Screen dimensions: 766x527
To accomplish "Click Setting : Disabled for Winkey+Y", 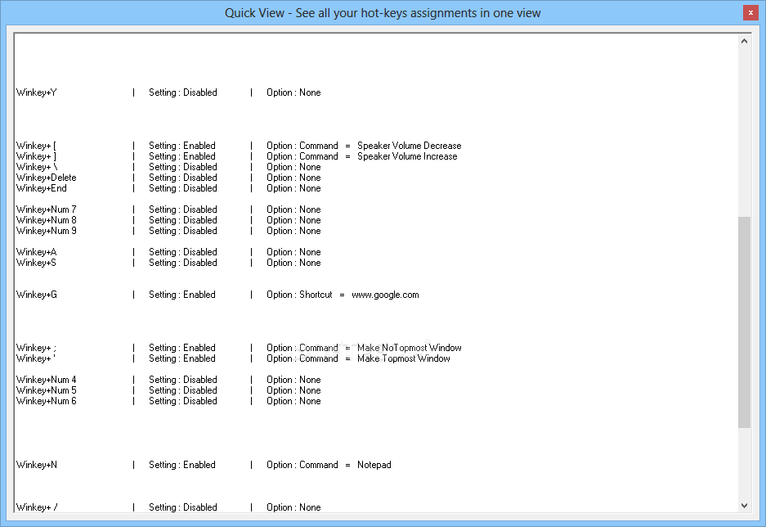I will pyautogui.click(x=183, y=92).
